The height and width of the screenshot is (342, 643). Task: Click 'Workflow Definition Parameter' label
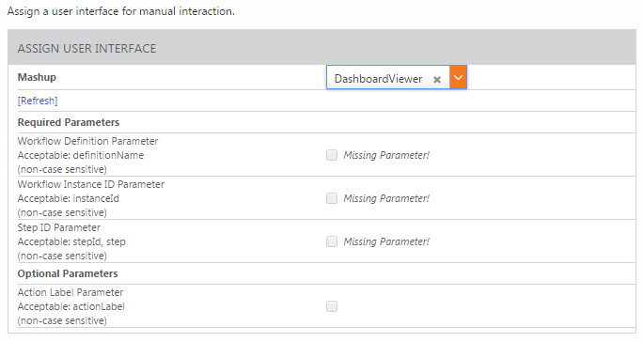87,141
